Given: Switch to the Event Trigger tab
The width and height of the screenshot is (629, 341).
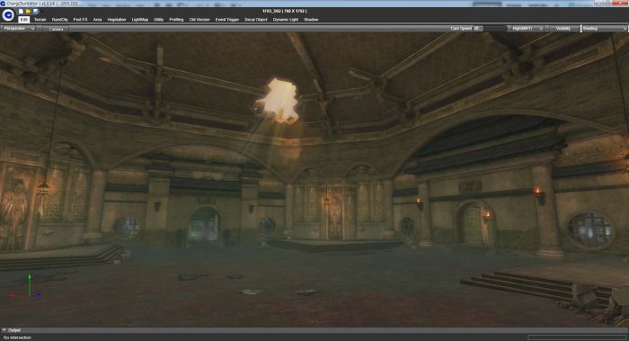Looking at the screenshot, I should click(x=227, y=19).
